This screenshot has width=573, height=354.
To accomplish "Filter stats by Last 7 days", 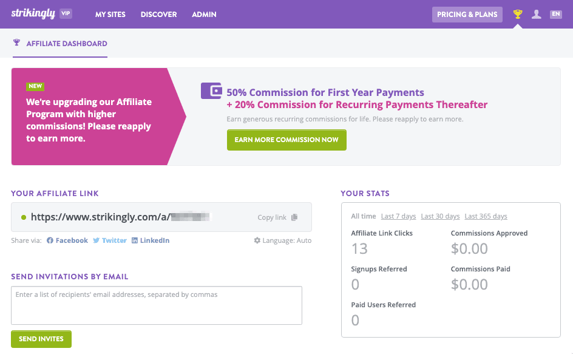I will coord(398,216).
